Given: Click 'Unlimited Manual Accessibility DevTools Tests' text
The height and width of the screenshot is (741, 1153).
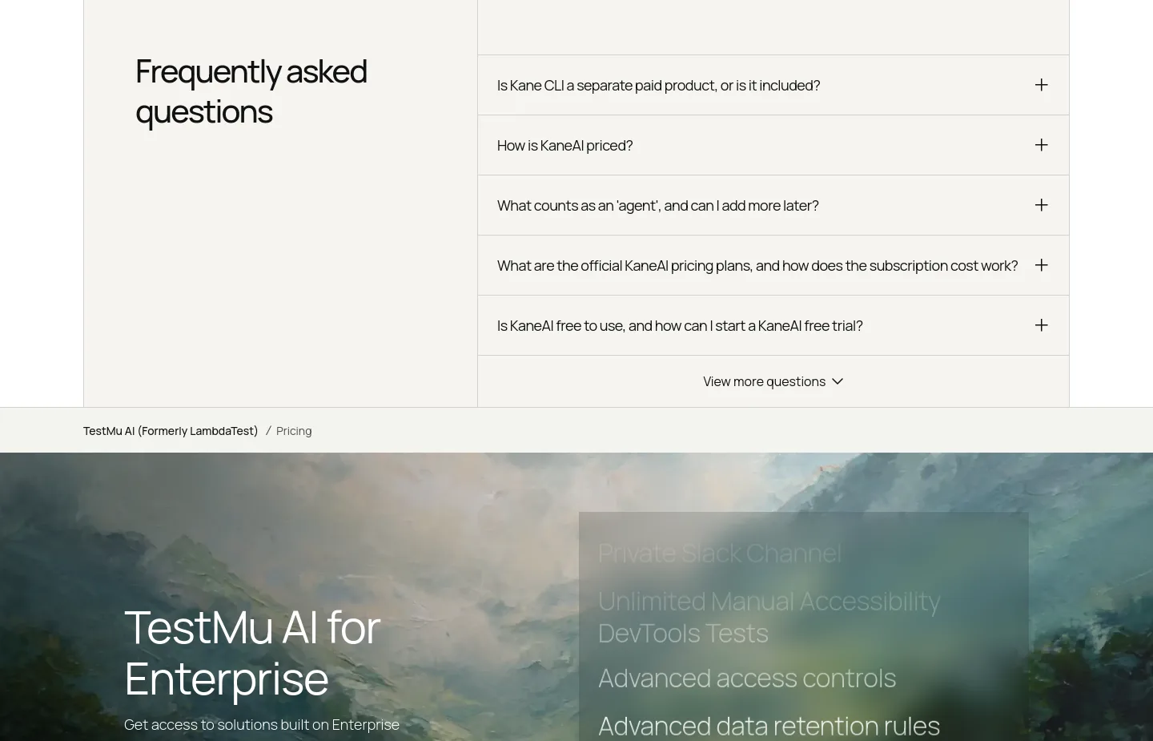Looking at the screenshot, I should [x=769, y=617].
